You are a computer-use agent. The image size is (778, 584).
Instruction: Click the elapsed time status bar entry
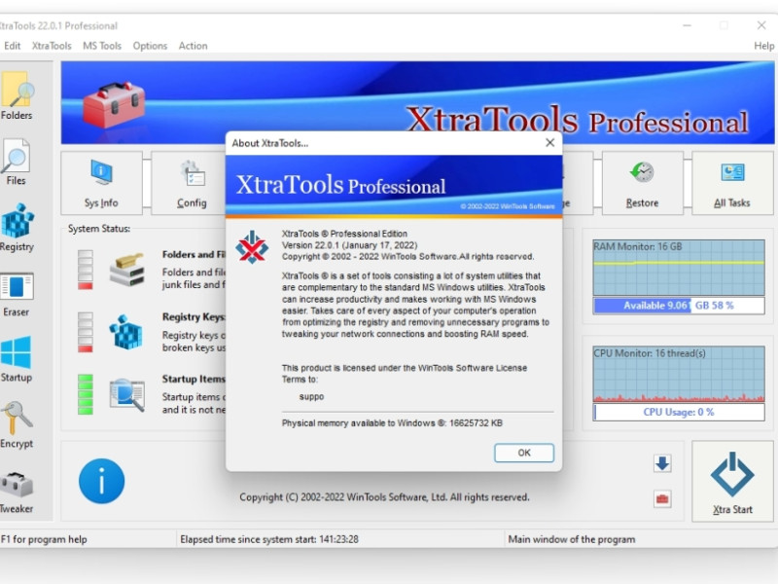coord(269,539)
